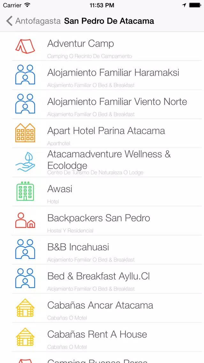
Task: Tap the family icon next to Alojamiento Familiar Haramaksi
Action: click(25, 75)
